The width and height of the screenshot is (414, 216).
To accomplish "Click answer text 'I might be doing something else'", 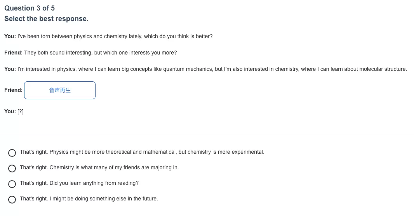I will (89, 199).
